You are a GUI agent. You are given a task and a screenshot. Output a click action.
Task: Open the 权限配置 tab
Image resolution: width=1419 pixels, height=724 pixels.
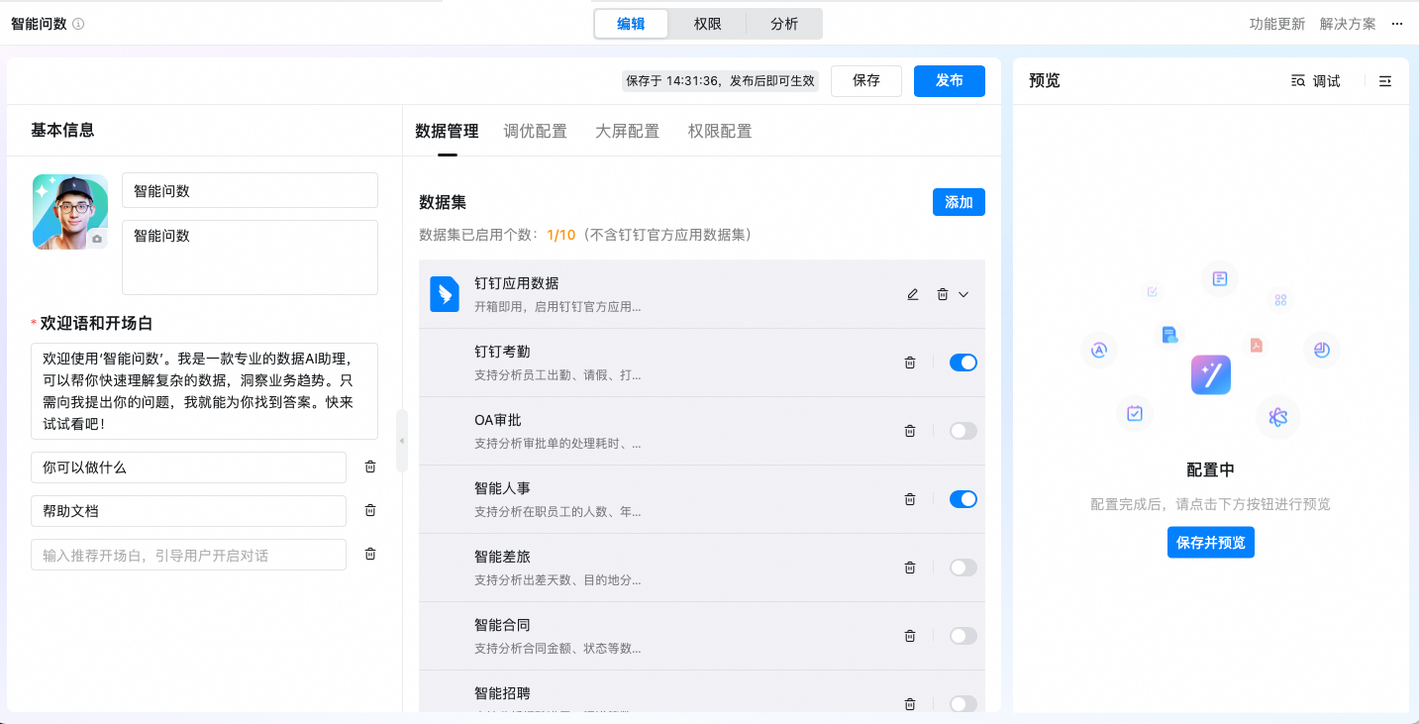[x=720, y=131]
